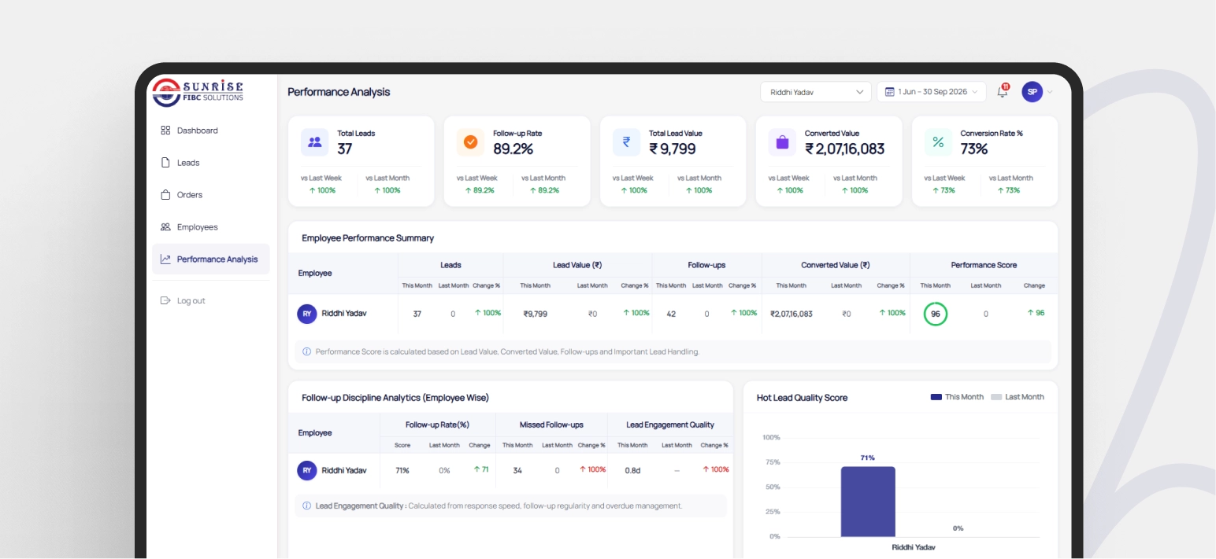This screenshot has height=559, width=1216.
Task: Click the info icon beside Performance Score note
Action: coord(307,351)
